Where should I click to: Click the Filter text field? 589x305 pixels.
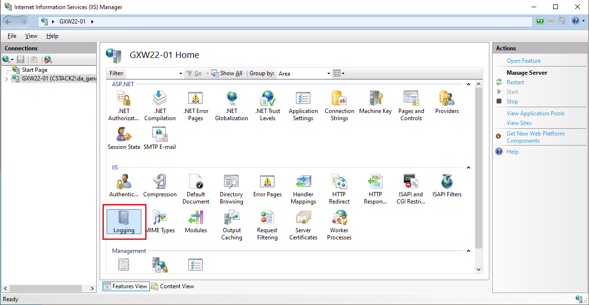click(152, 73)
